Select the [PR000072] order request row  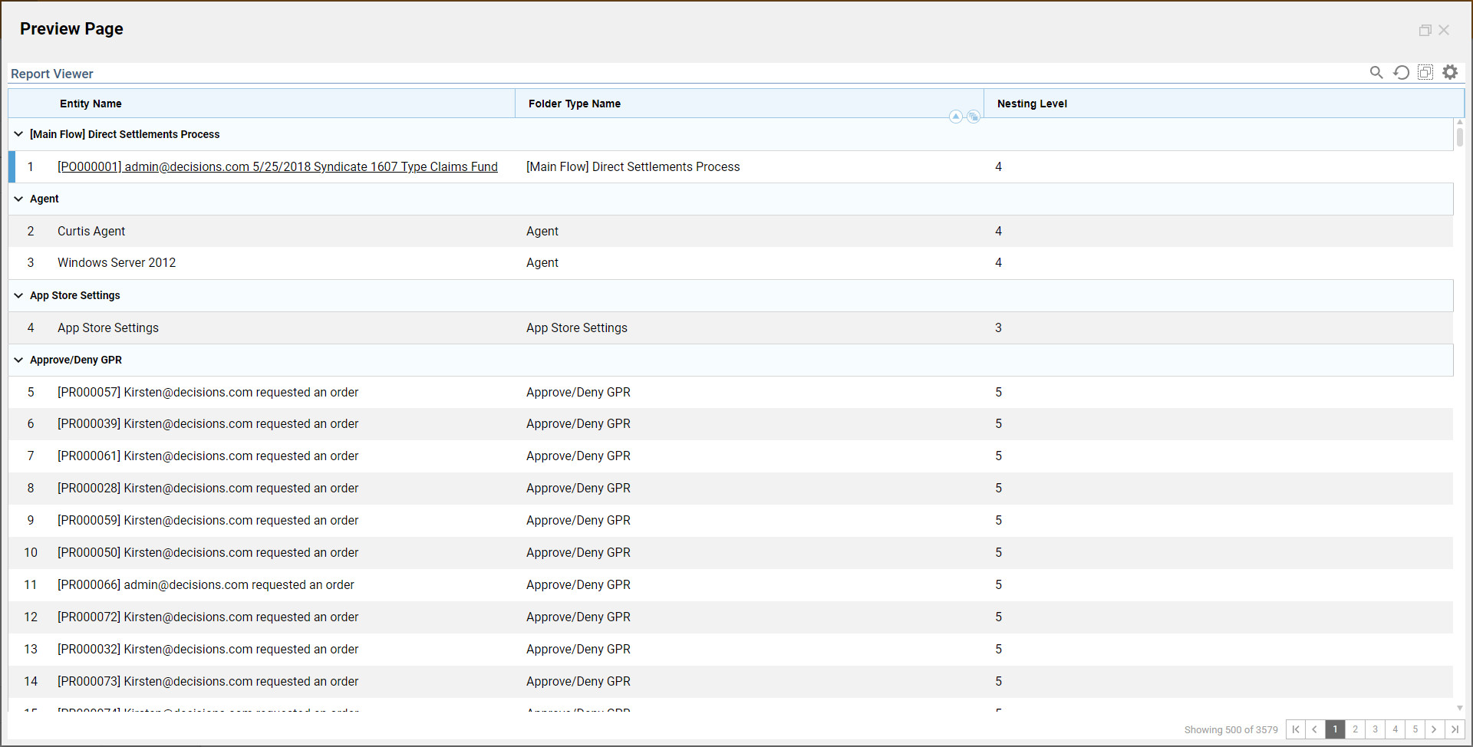(x=730, y=617)
